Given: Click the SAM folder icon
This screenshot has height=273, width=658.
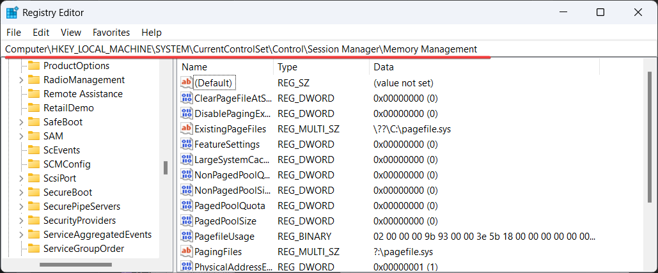Looking at the screenshot, I should pos(33,136).
